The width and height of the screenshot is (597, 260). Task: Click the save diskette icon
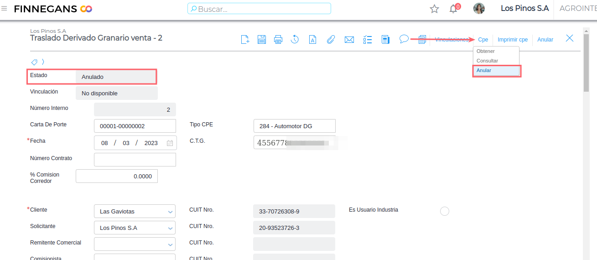[262, 39]
